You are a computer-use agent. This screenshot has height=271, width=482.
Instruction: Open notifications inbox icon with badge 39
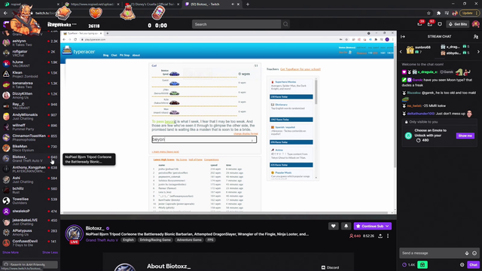420,24
